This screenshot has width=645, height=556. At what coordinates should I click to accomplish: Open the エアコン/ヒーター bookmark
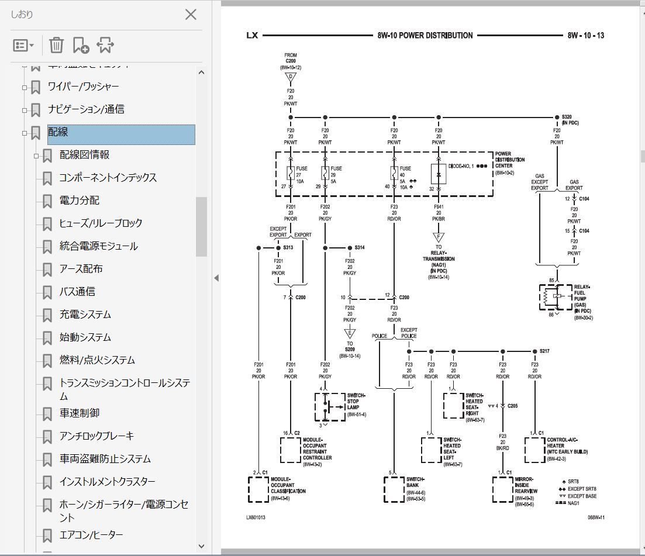[x=91, y=535]
